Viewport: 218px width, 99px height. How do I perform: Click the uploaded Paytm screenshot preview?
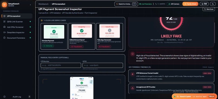point(82,88)
